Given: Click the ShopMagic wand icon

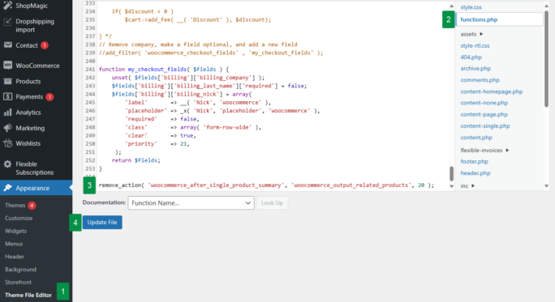Looking at the screenshot, I should (8, 6).
